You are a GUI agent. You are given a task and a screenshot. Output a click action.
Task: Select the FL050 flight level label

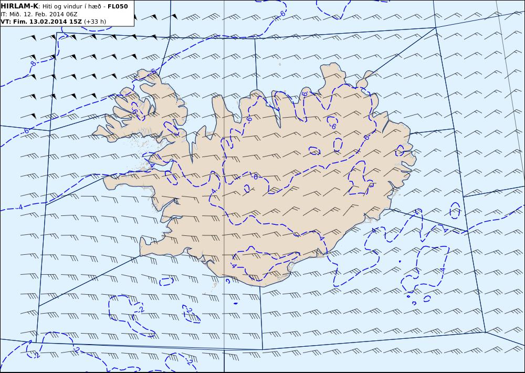(x=118, y=6)
